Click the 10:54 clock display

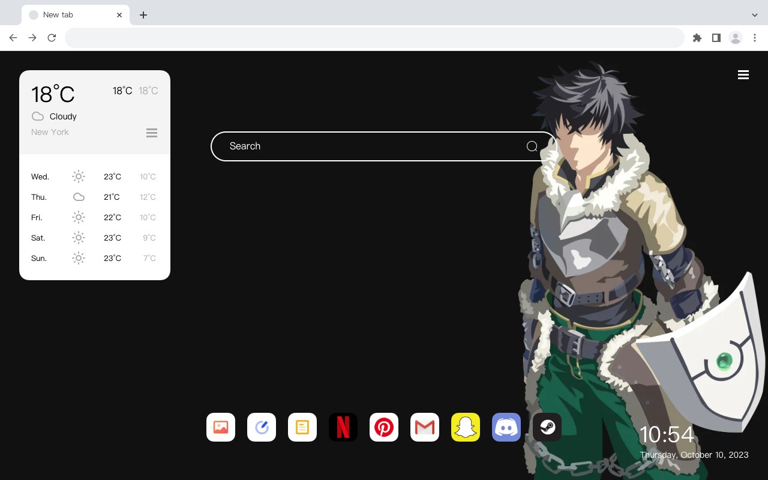(667, 434)
